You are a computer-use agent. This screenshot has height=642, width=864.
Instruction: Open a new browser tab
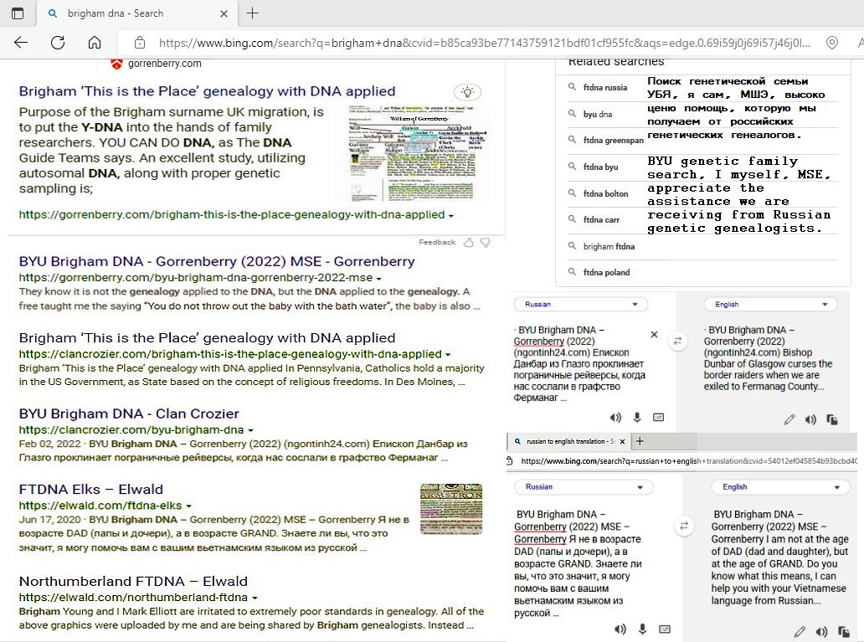click(252, 13)
